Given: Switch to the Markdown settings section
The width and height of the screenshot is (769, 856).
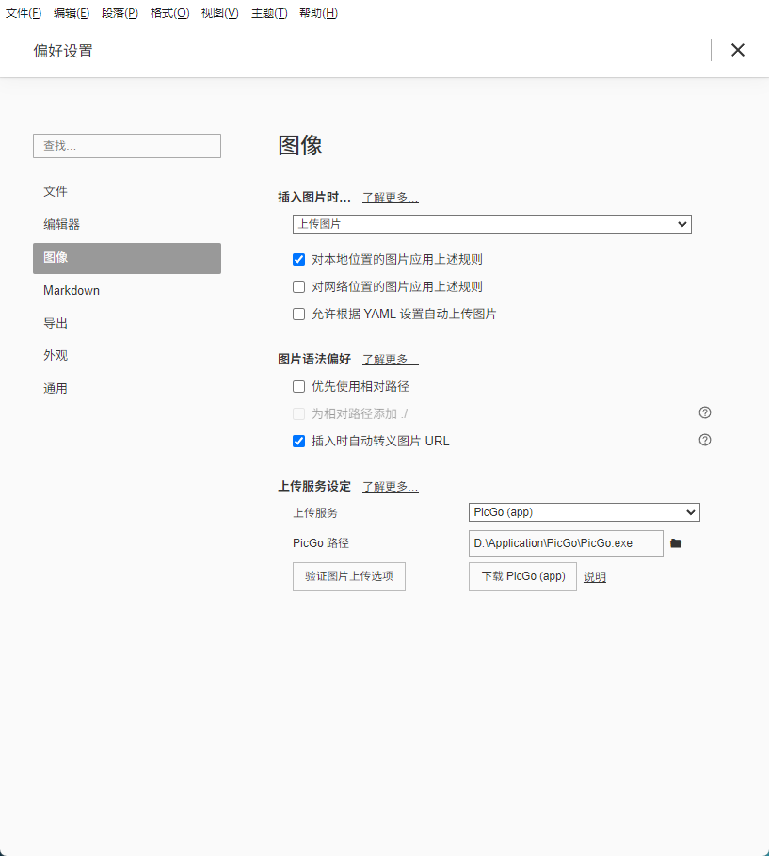Looking at the screenshot, I should tap(72, 290).
